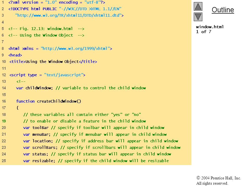Click the 'All rights reserved.' text
Screen dimensions: 250x188
[x=212, y=183]
